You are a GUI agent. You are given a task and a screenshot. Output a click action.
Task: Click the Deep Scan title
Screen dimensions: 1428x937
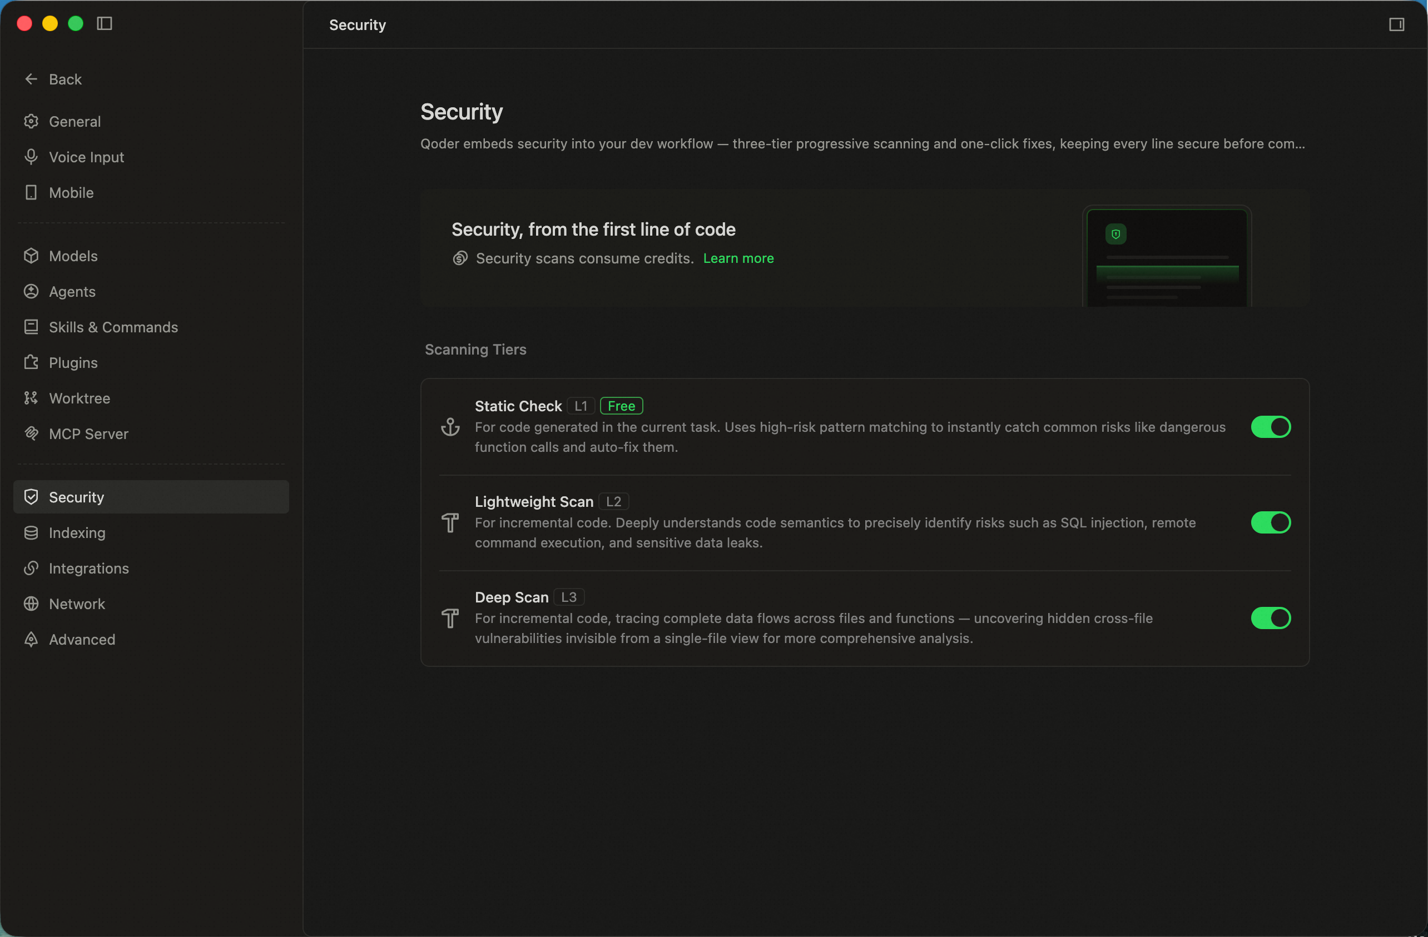[512, 597]
